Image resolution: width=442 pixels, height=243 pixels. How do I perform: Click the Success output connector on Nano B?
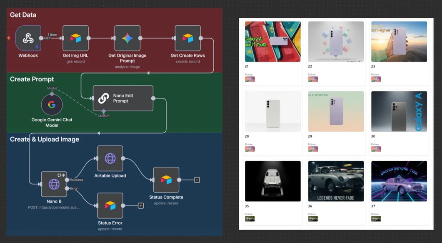[x=67, y=180]
